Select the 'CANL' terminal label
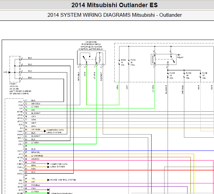The height and width of the screenshot is (194, 214). point(20,167)
